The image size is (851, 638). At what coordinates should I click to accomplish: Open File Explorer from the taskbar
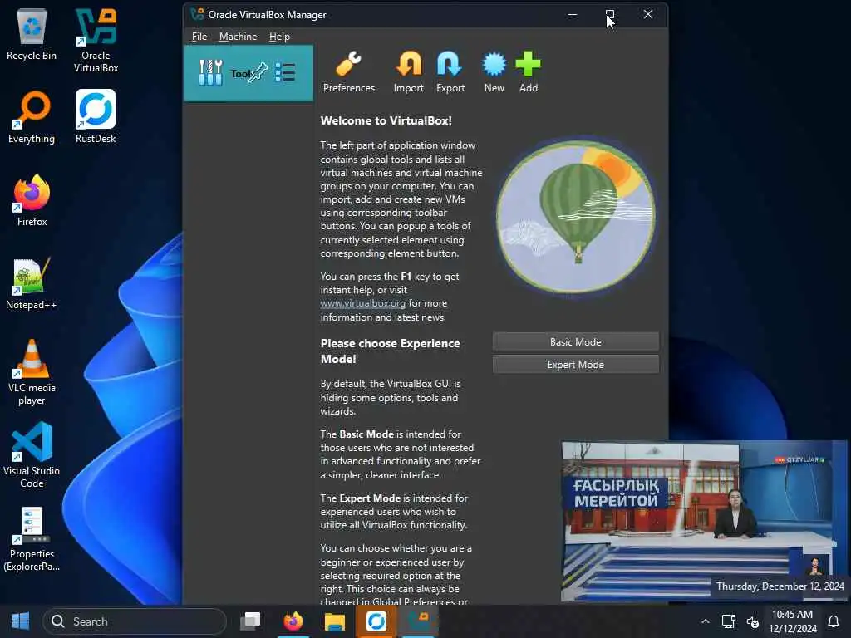[x=335, y=621]
